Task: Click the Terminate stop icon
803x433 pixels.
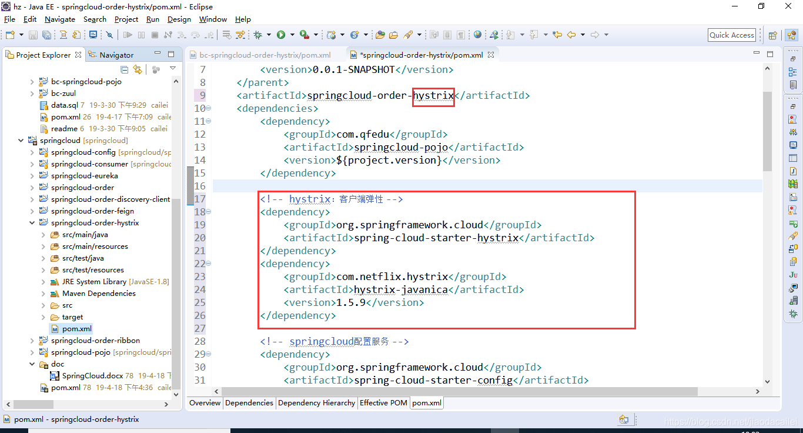Action: [x=155, y=35]
